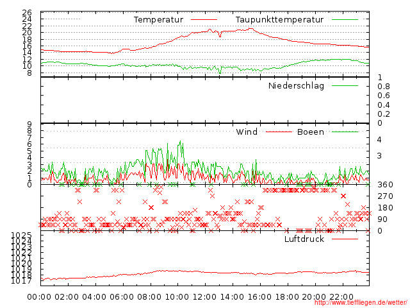Click the Temperatur legend label

158,20
